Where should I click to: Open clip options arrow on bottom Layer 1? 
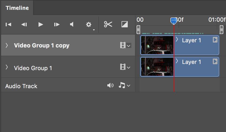point(215,61)
